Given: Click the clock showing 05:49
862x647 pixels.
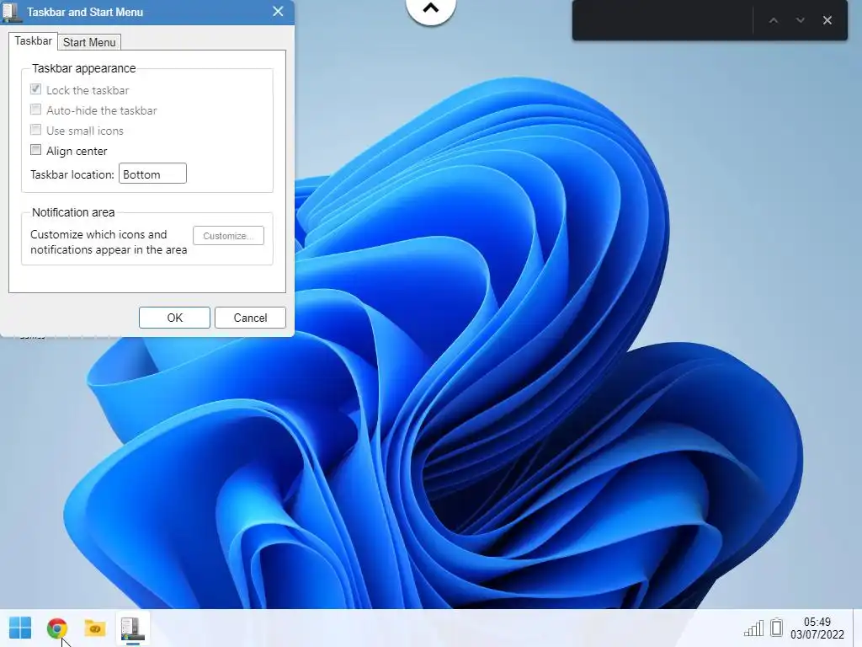Looking at the screenshot, I should click(817, 622).
